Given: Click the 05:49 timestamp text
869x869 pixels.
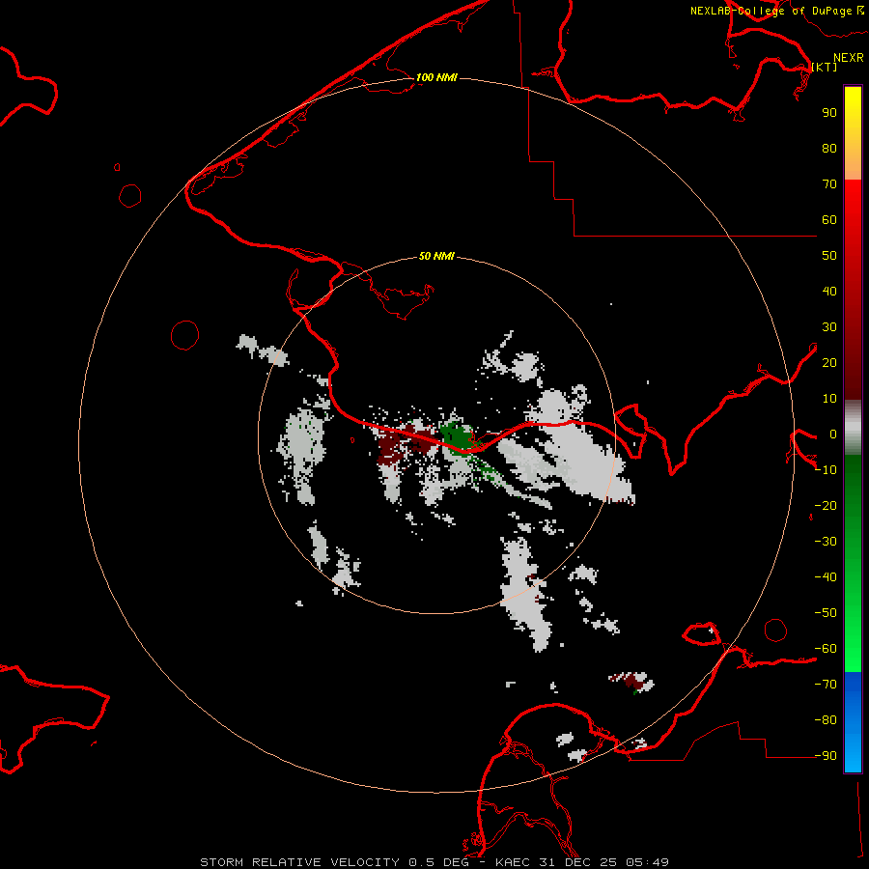Looking at the screenshot, I should point(647,862).
